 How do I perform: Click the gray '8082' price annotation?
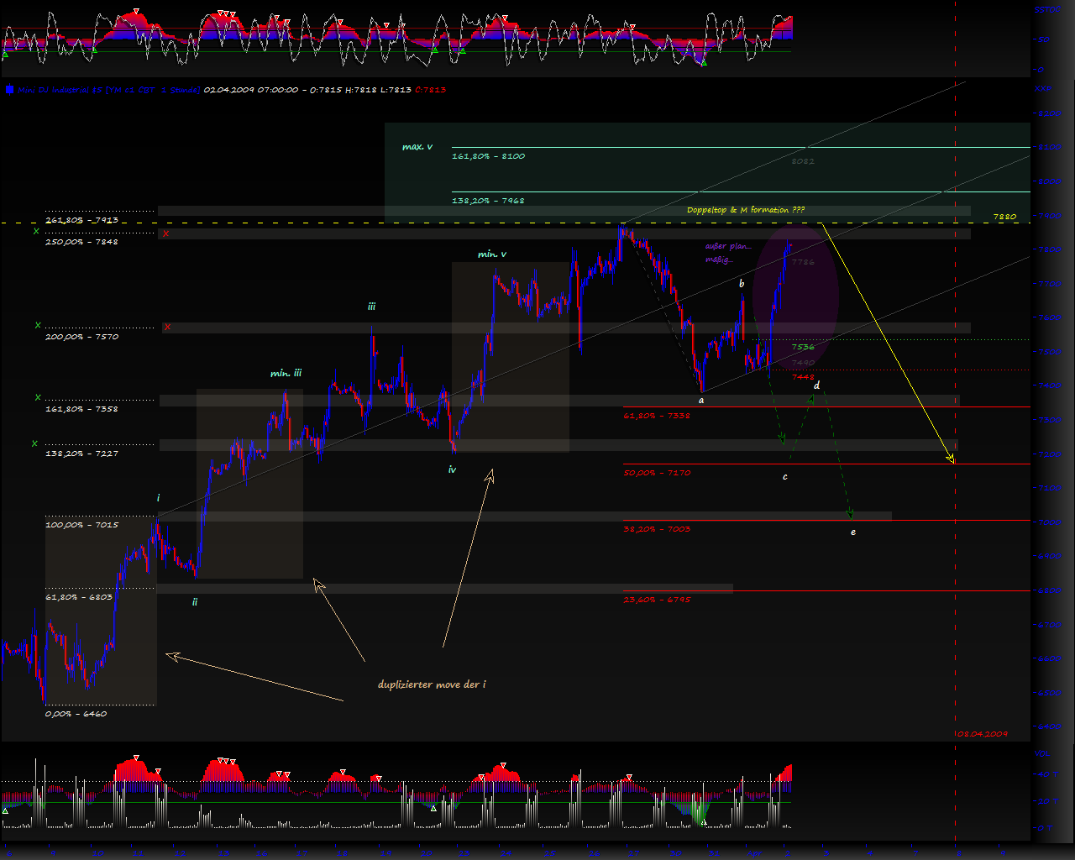[x=803, y=160]
